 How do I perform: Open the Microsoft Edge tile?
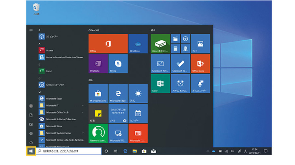click(118, 93)
